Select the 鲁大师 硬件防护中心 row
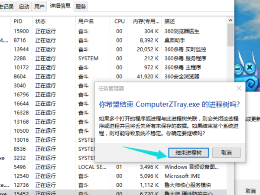Image resolution: width=260 pixels, height=195 pixels. point(113,193)
